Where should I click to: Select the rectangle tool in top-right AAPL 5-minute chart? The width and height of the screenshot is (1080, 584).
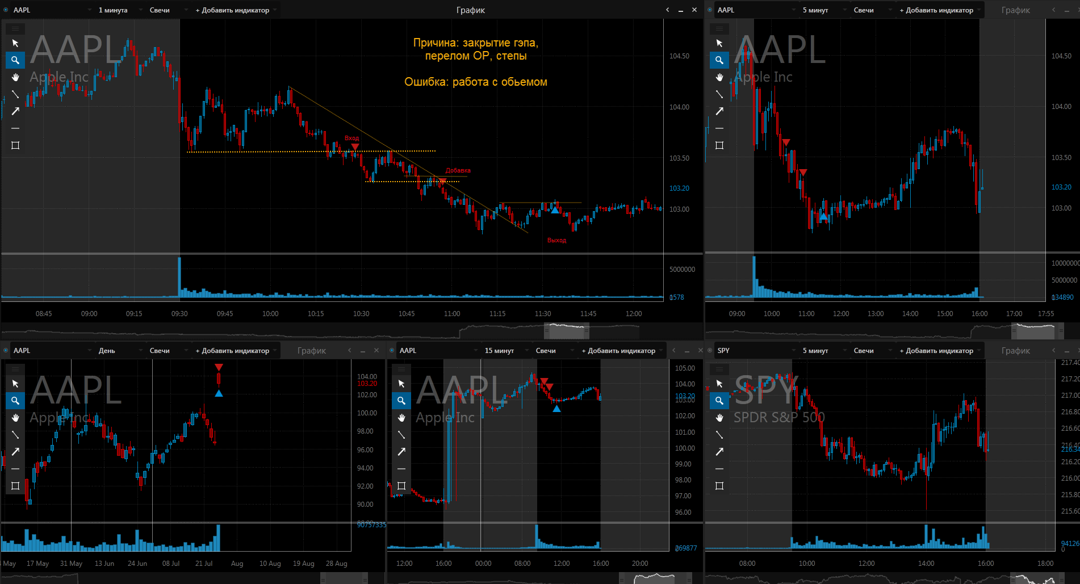(x=719, y=145)
